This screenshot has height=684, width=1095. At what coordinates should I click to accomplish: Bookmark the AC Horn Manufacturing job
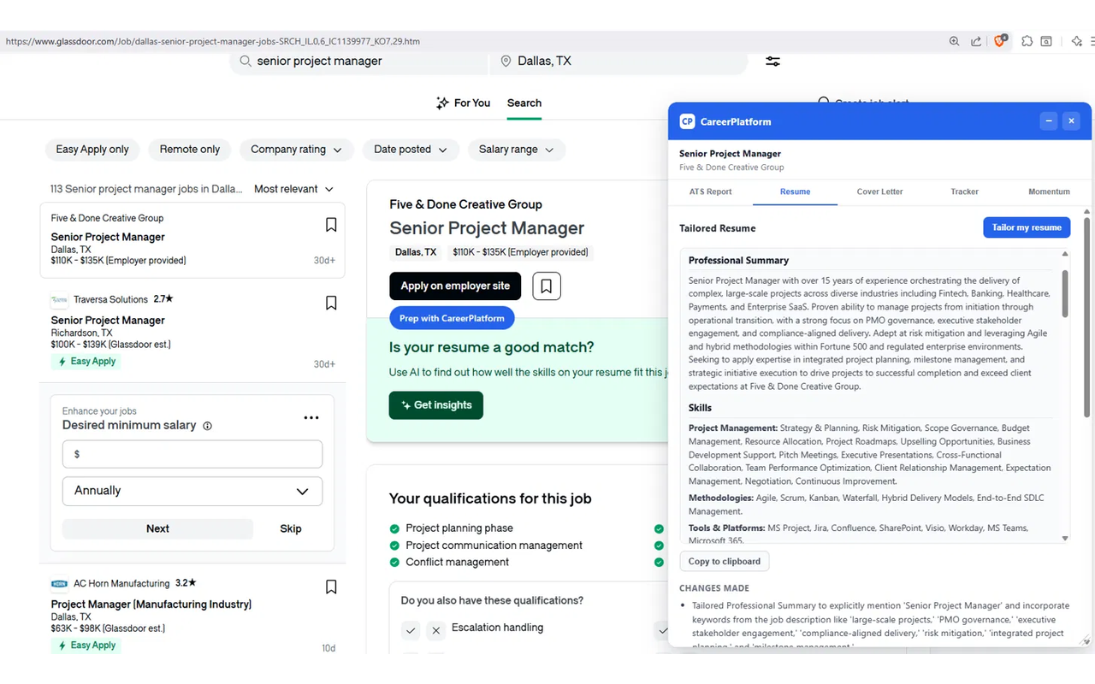click(x=331, y=587)
